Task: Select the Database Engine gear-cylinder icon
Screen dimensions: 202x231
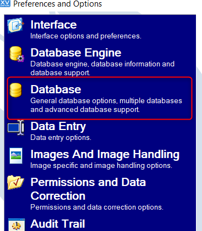Action: [17, 54]
